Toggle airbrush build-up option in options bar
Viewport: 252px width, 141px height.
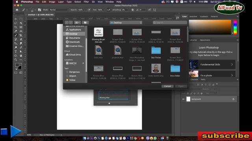tap(109, 10)
